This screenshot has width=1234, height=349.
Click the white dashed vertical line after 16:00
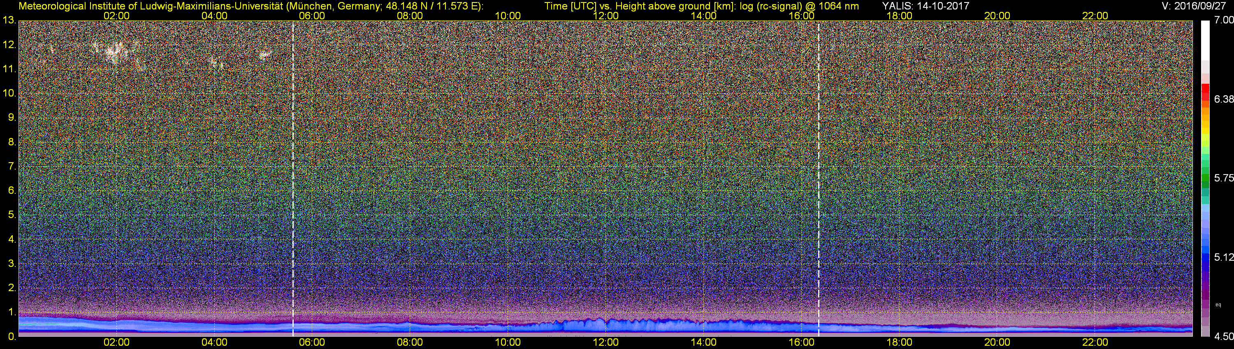pos(819,178)
